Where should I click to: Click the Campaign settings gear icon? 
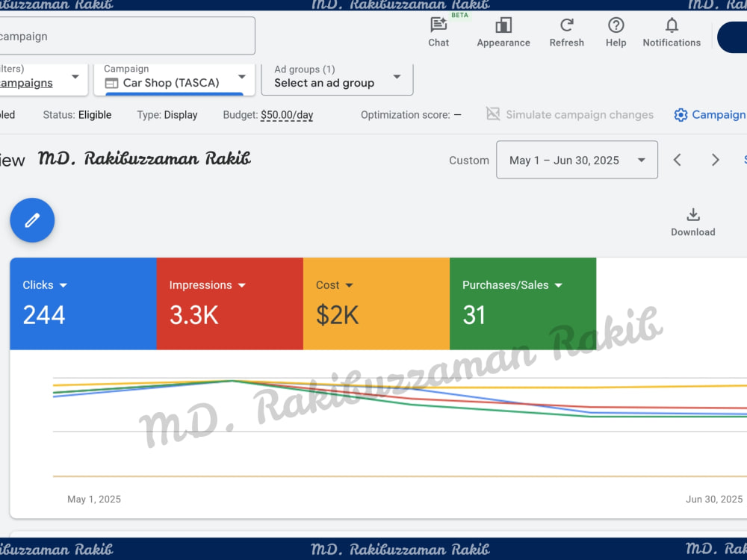point(681,115)
